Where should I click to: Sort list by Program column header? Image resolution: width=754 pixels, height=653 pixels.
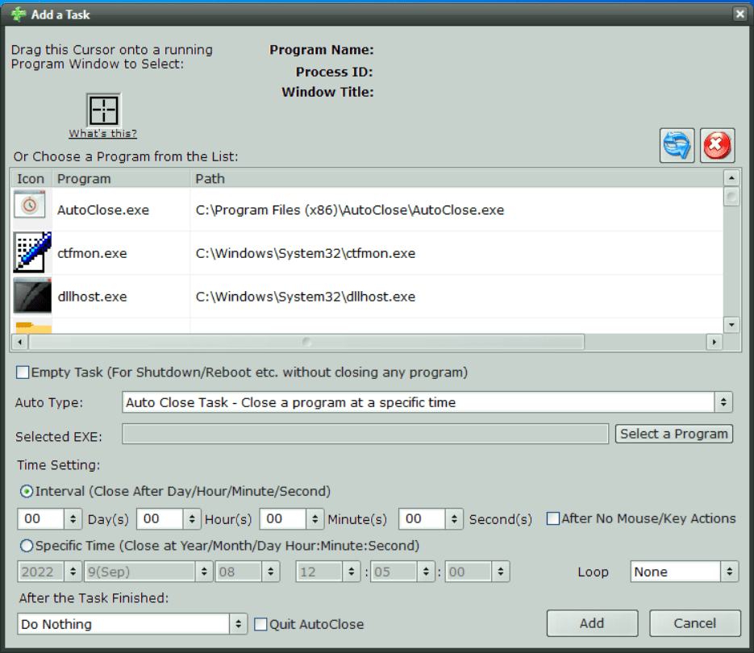coord(121,179)
